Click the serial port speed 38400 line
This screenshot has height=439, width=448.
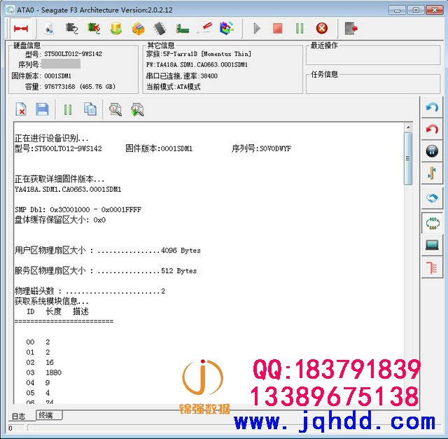[182, 76]
